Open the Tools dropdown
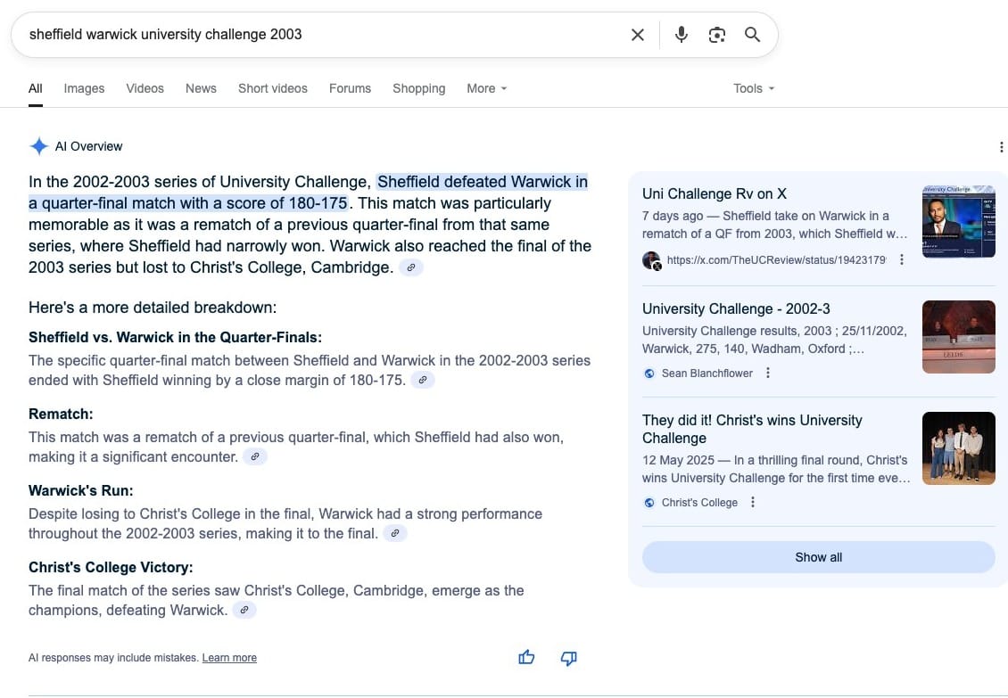Image resolution: width=1008 pixels, height=698 pixels. [754, 88]
